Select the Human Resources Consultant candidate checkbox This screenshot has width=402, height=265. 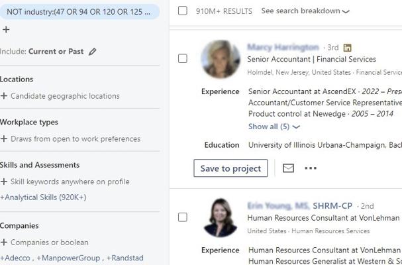tap(183, 217)
